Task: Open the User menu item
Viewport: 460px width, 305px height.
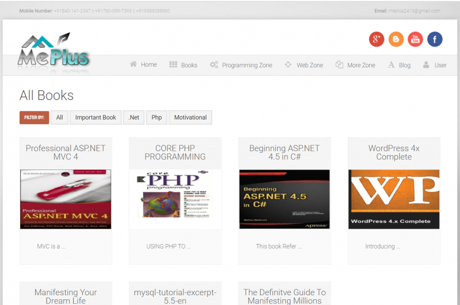Action: click(x=440, y=65)
